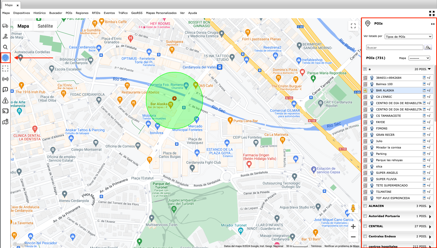The image size is (437, 248).
Task: Click the Street View pegman icon
Action: [x=353, y=208]
